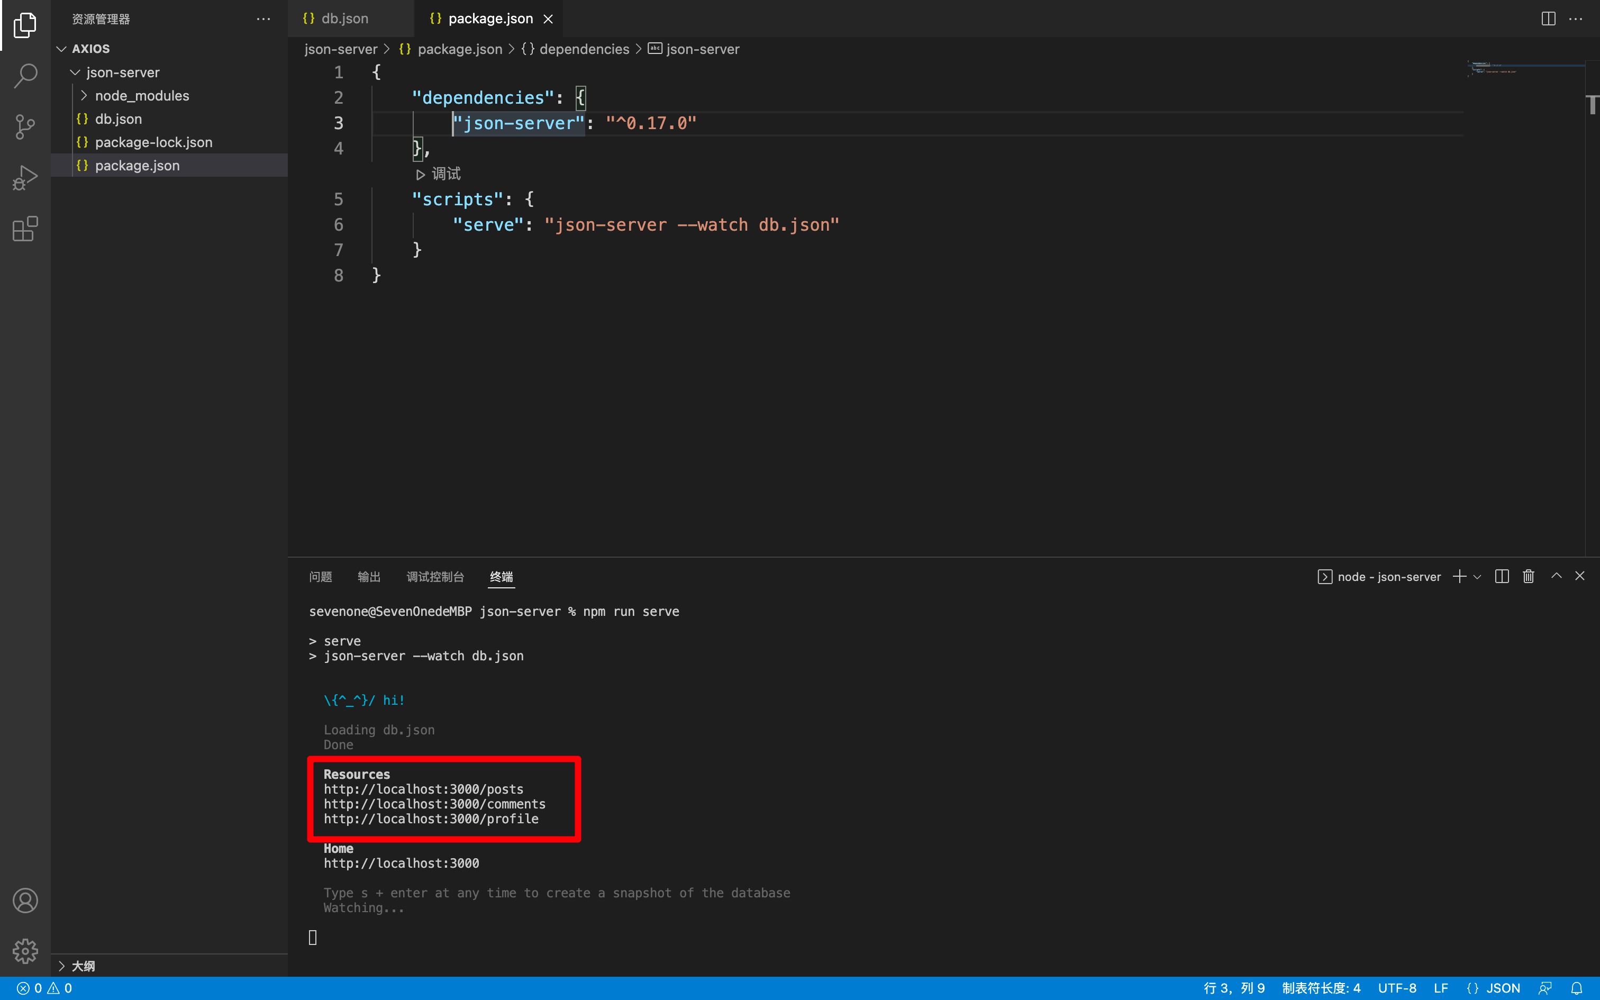The width and height of the screenshot is (1600, 1000).
Task: Click the Accounts icon
Action: [x=25, y=900]
